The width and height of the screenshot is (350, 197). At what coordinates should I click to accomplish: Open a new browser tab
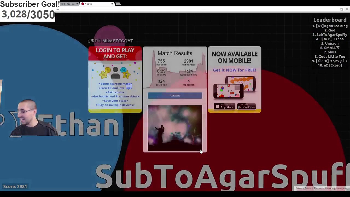coord(118,4)
